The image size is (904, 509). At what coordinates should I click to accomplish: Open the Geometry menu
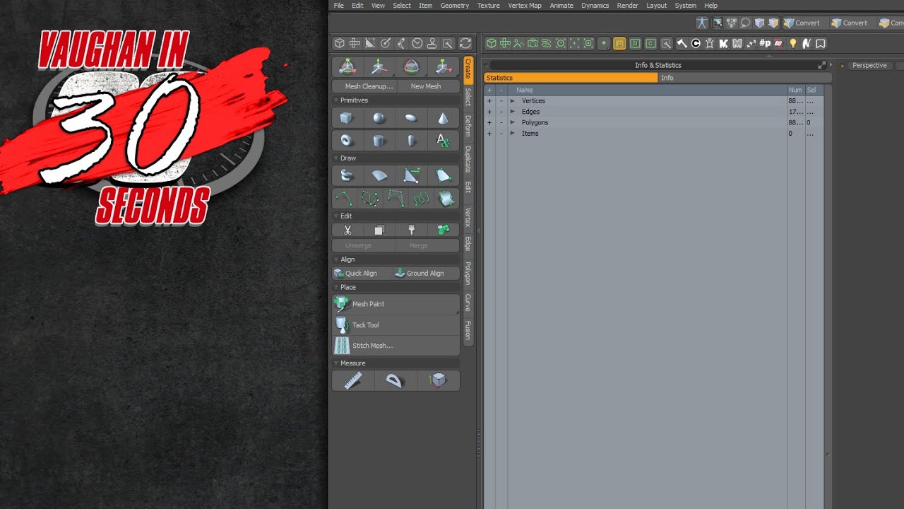pos(455,6)
